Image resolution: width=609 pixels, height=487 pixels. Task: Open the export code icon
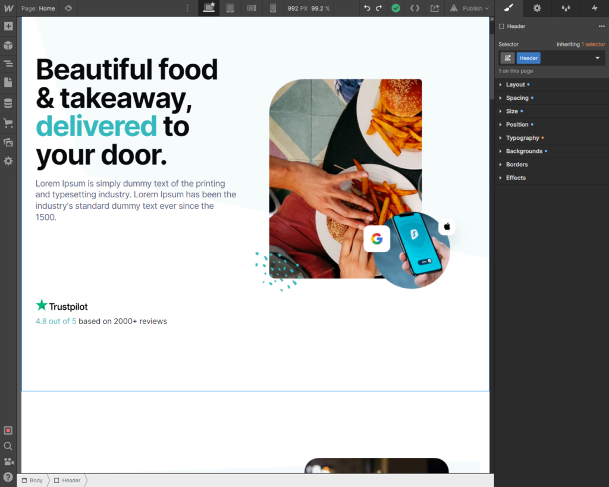click(415, 8)
